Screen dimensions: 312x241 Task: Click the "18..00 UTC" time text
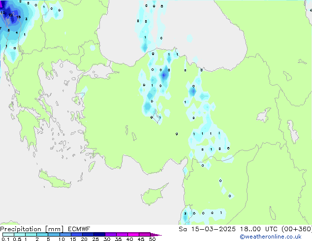(259, 229)
